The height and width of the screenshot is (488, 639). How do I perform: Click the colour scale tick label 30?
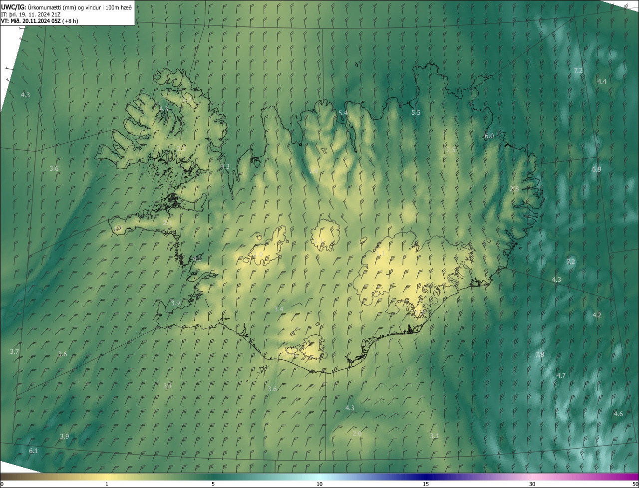point(532,484)
